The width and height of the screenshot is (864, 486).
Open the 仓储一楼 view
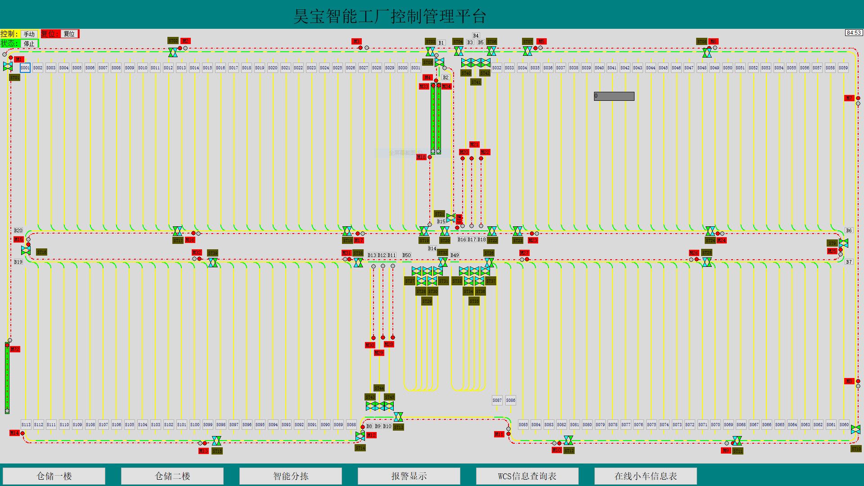click(54, 476)
